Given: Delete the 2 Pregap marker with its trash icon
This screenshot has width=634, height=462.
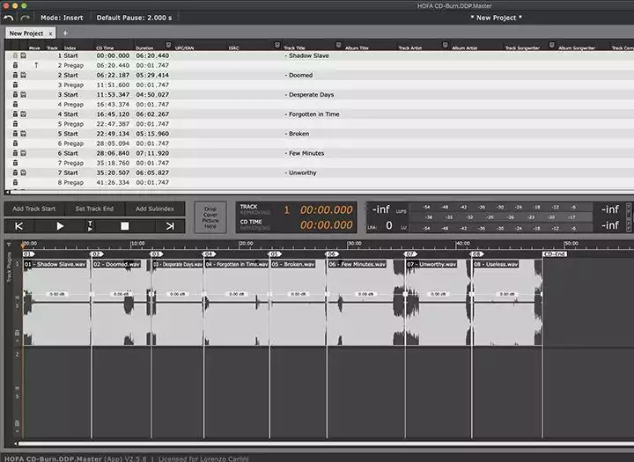Looking at the screenshot, I should [15, 65].
